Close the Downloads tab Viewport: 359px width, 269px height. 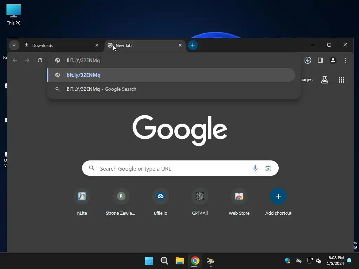(97, 45)
